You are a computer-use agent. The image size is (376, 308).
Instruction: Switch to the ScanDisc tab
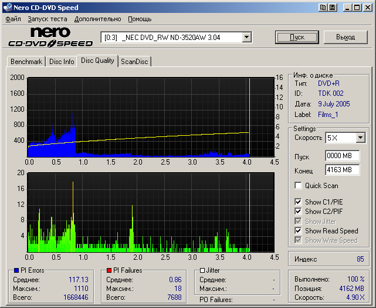click(x=134, y=61)
